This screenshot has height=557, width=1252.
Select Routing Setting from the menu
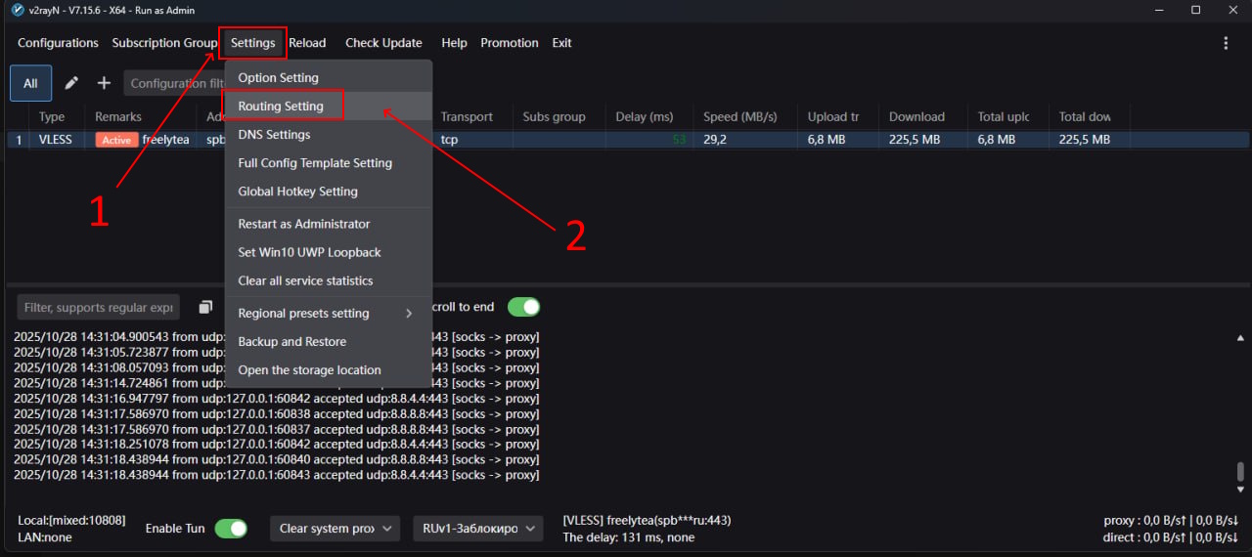(x=284, y=106)
